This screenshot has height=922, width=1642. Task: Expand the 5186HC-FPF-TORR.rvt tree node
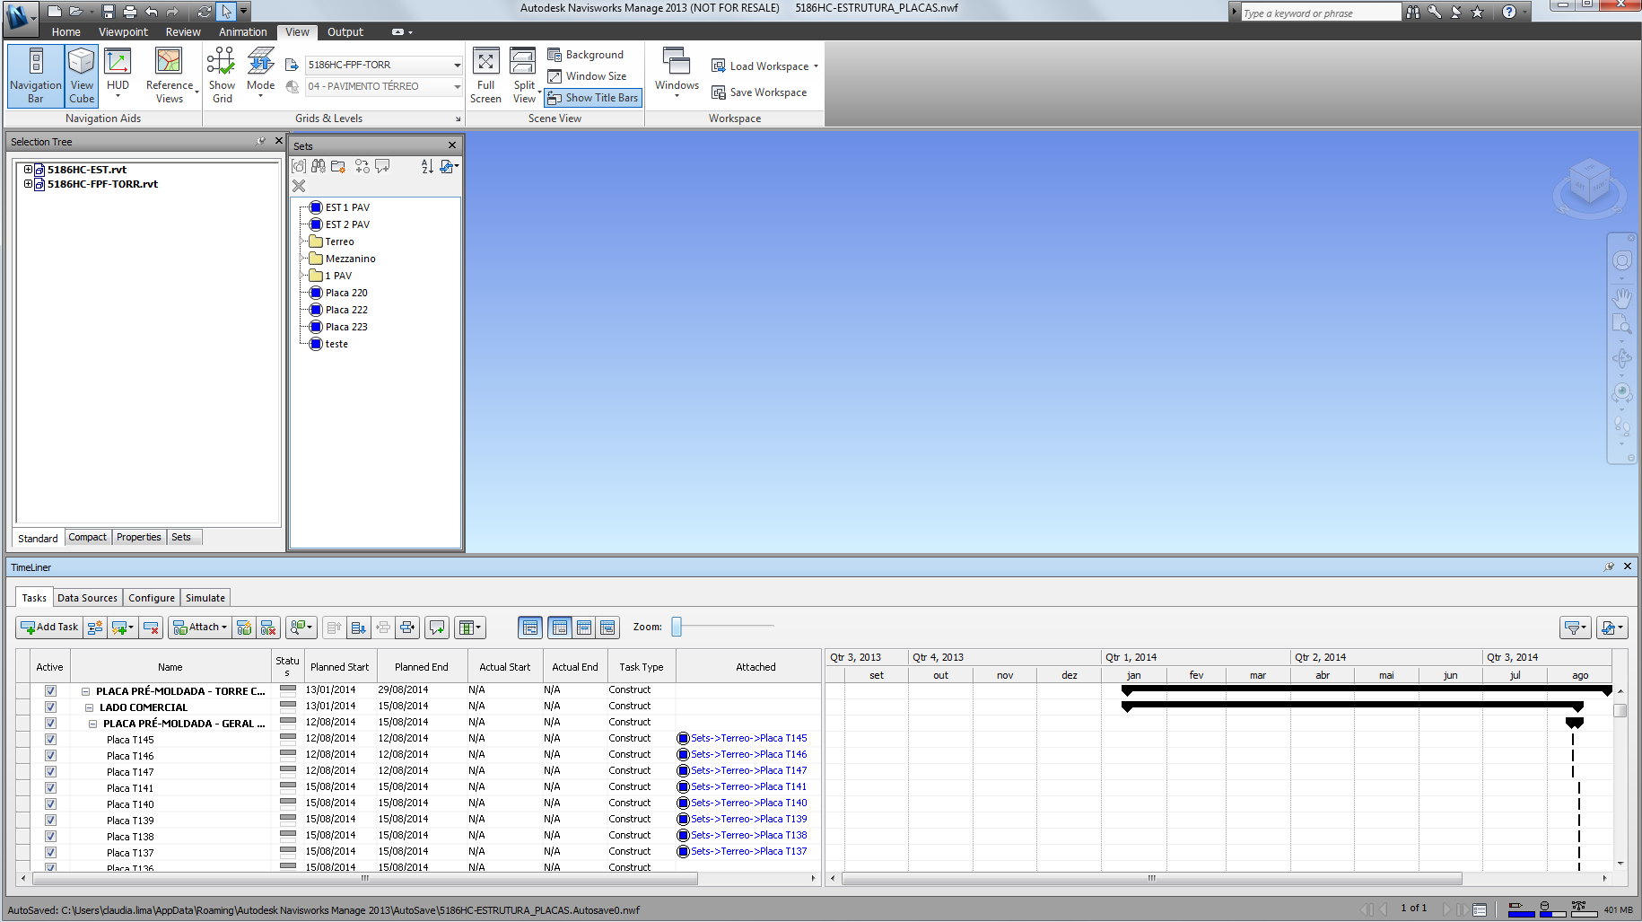click(28, 184)
